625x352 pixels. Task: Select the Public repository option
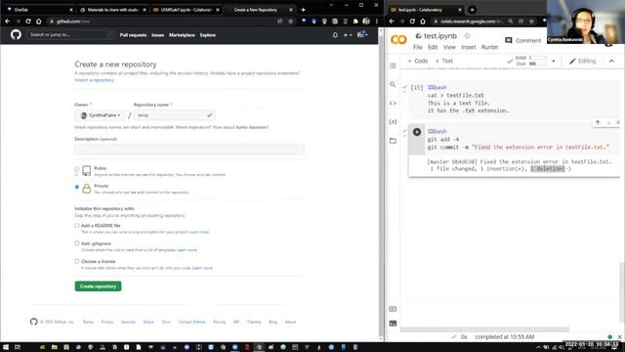pyautogui.click(x=77, y=169)
